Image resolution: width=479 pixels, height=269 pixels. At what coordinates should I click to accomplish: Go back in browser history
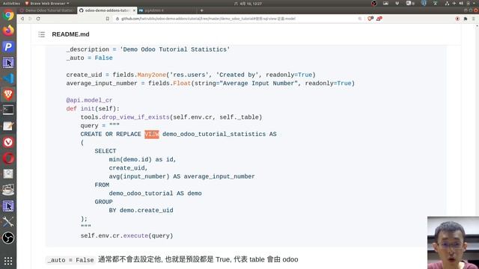[x=22, y=19]
